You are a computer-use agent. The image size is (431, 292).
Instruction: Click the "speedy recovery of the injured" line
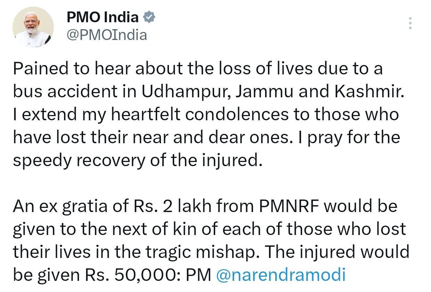(137, 160)
